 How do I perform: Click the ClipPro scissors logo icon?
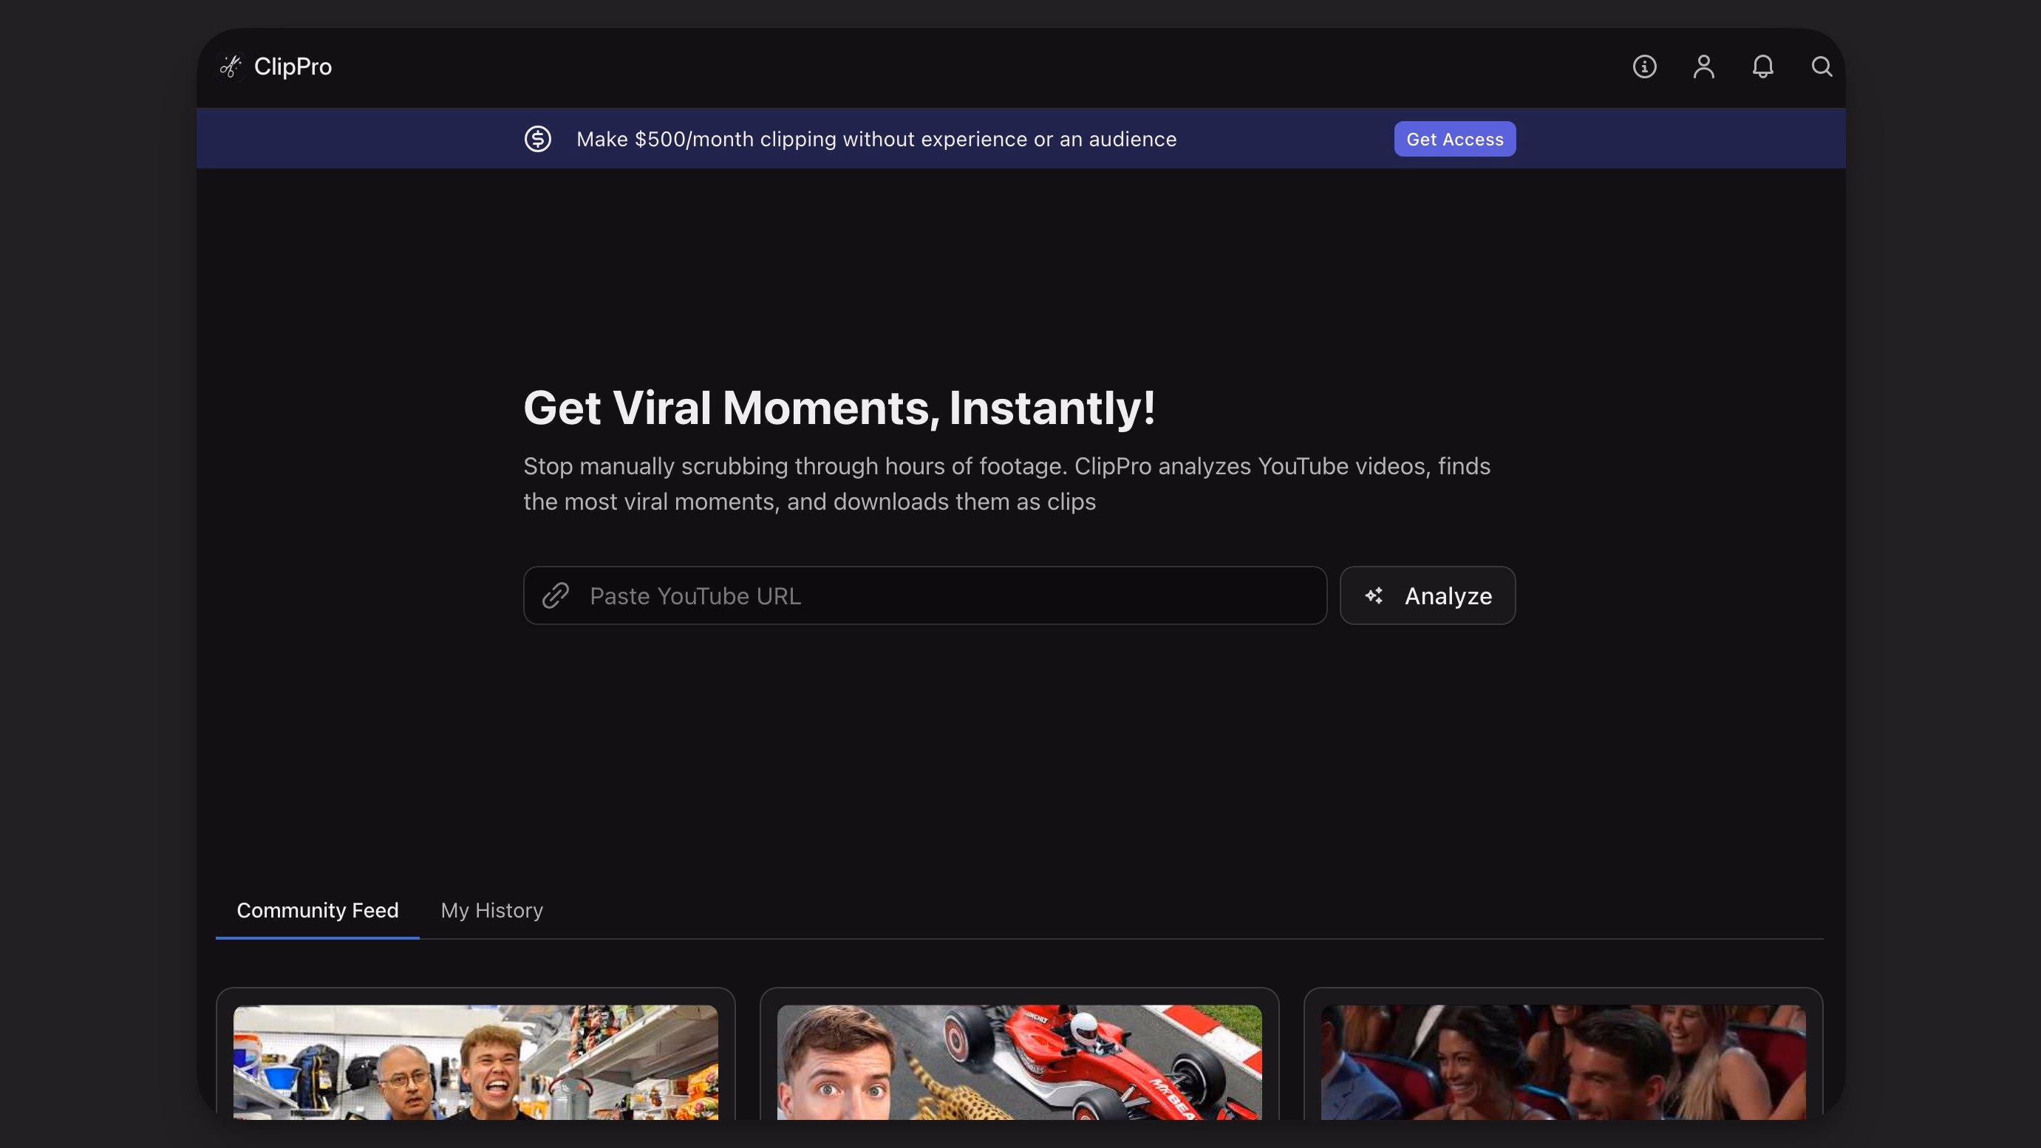pyautogui.click(x=230, y=66)
